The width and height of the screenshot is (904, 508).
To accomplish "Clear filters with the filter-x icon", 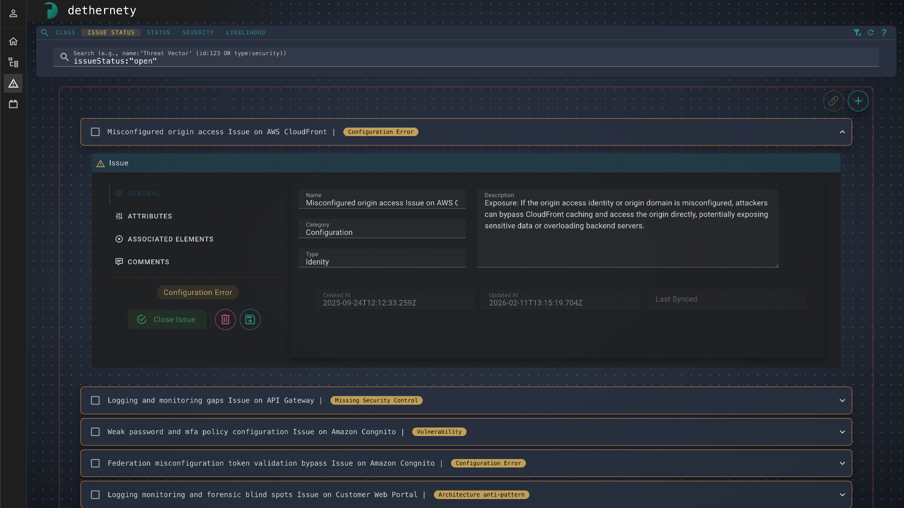I will [x=858, y=32].
